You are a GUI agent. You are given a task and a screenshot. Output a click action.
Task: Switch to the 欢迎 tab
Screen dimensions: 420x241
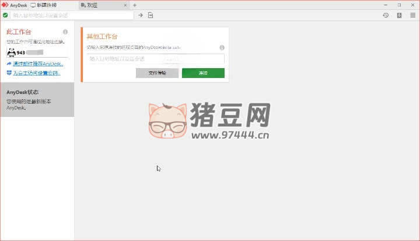click(93, 5)
